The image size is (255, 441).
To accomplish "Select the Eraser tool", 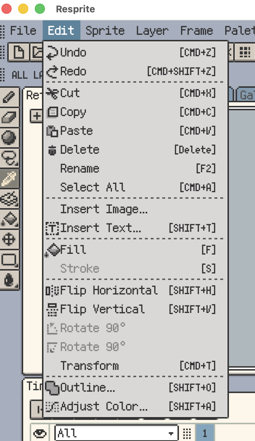I will [9, 117].
